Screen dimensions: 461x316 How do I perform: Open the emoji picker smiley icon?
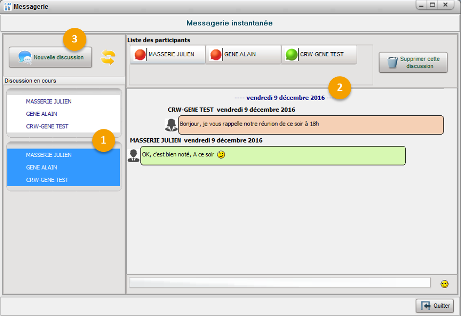444,284
